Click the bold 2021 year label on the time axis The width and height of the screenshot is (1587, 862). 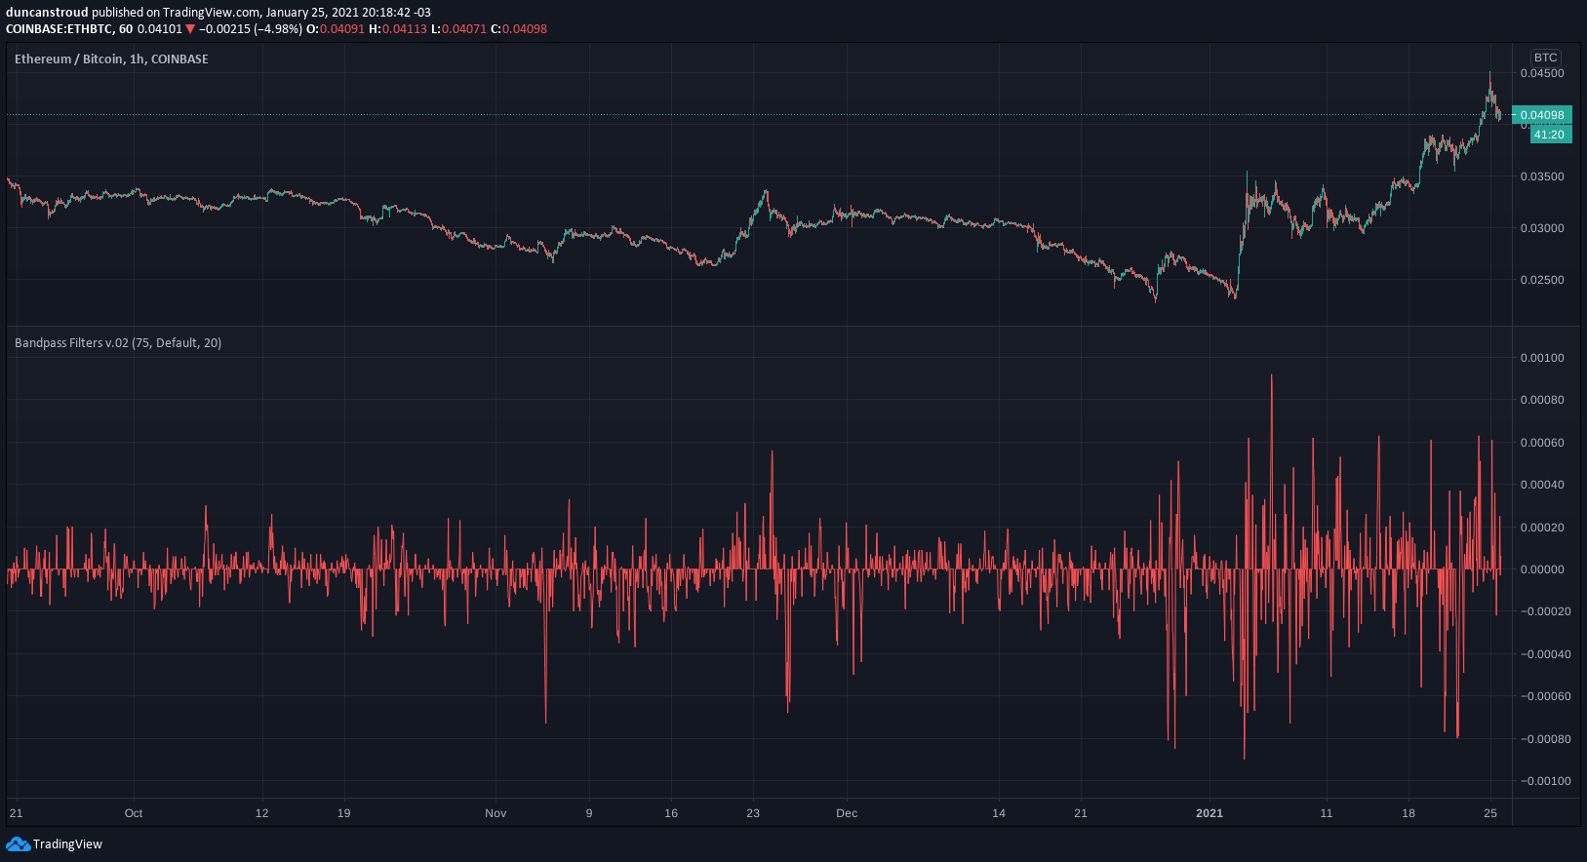click(x=1210, y=813)
